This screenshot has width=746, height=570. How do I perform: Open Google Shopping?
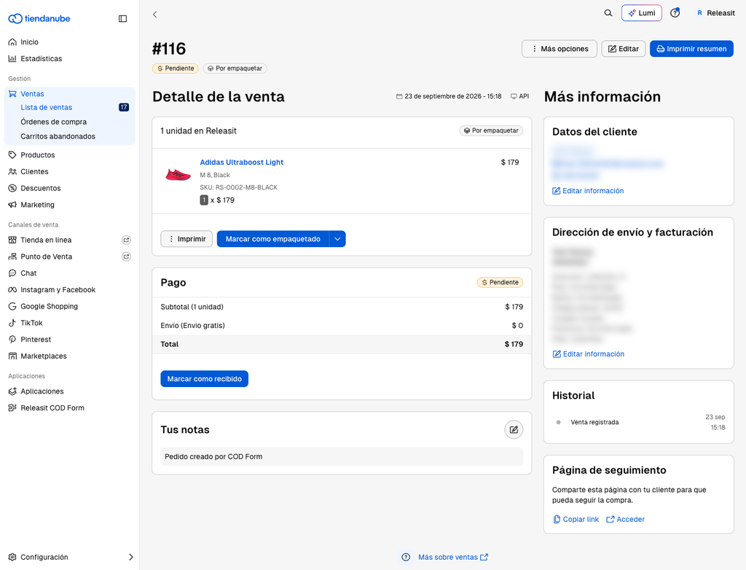coord(49,306)
